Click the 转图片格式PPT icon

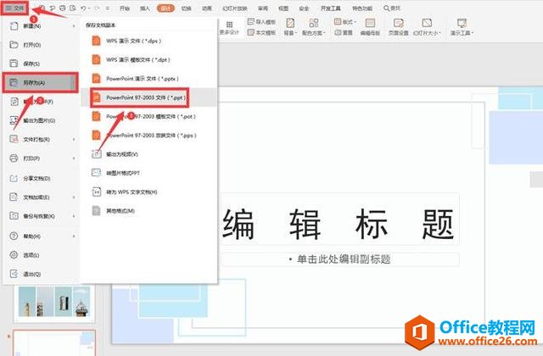coord(96,173)
